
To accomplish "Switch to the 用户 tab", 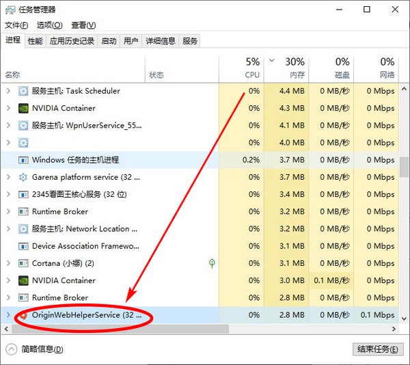I will pyautogui.click(x=131, y=41).
